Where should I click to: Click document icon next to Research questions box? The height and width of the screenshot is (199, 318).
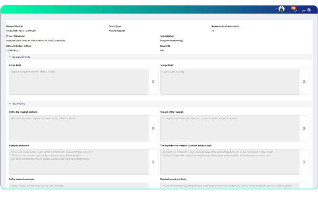coord(153,162)
